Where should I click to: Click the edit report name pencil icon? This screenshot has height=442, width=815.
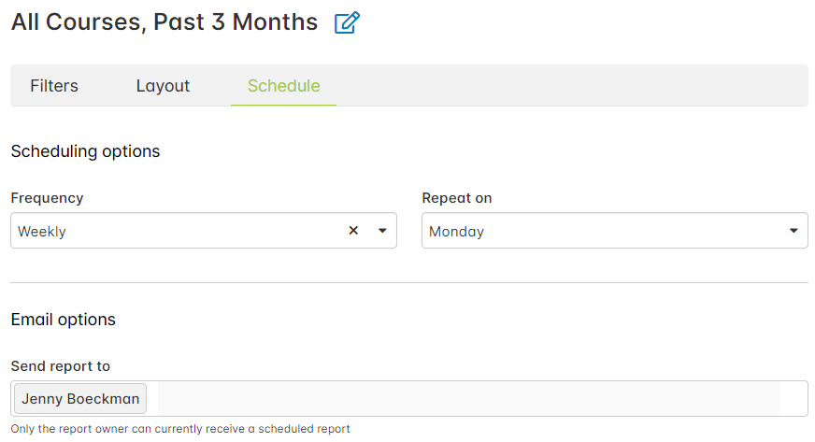[x=347, y=23]
